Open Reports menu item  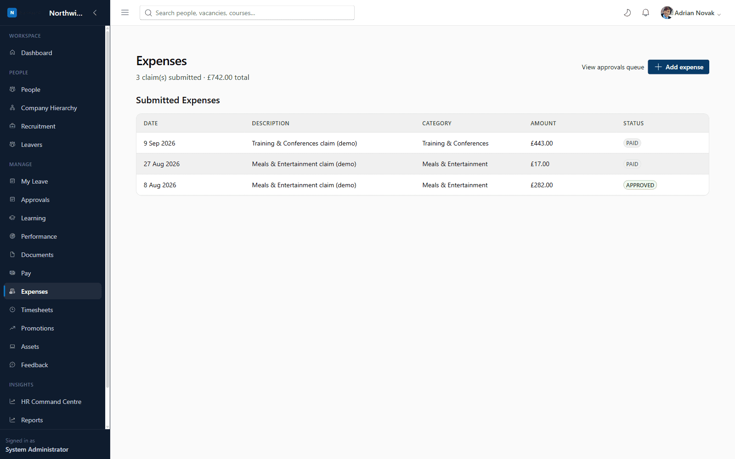click(53, 420)
